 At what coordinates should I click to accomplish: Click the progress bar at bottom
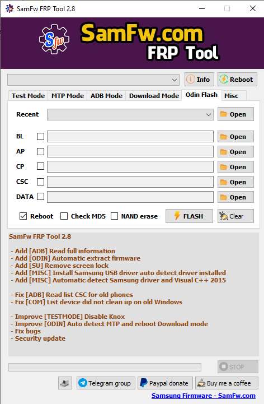point(105,367)
